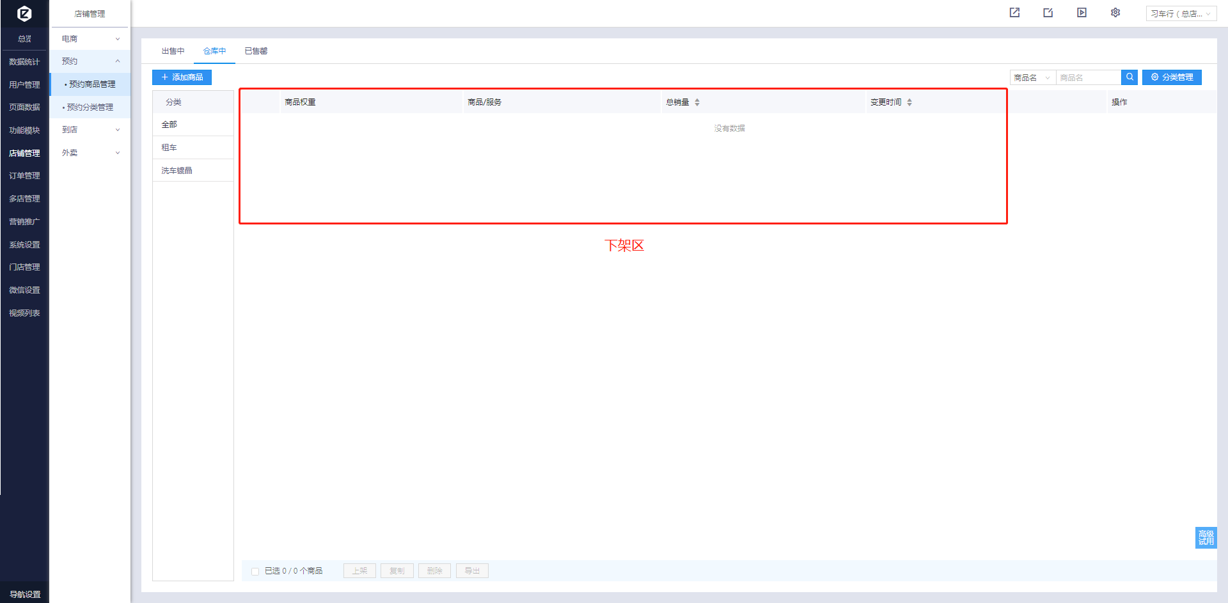Open the 商品名 search type dropdown
Screen dimensions: 1228x603
click(x=1032, y=77)
